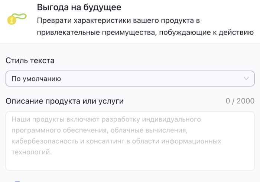
Task: Select the "По умолчанию" value text
Action: pos(36,79)
